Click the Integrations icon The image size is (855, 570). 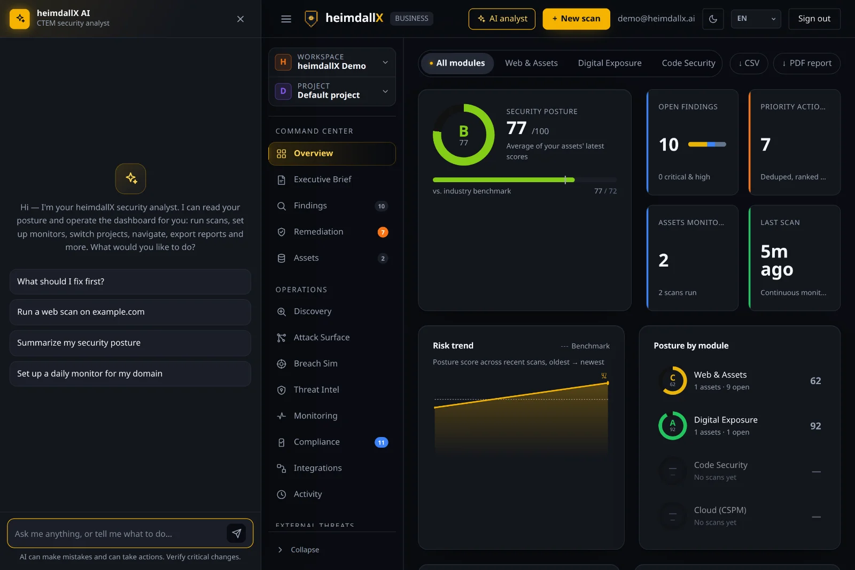pyautogui.click(x=282, y=469)
